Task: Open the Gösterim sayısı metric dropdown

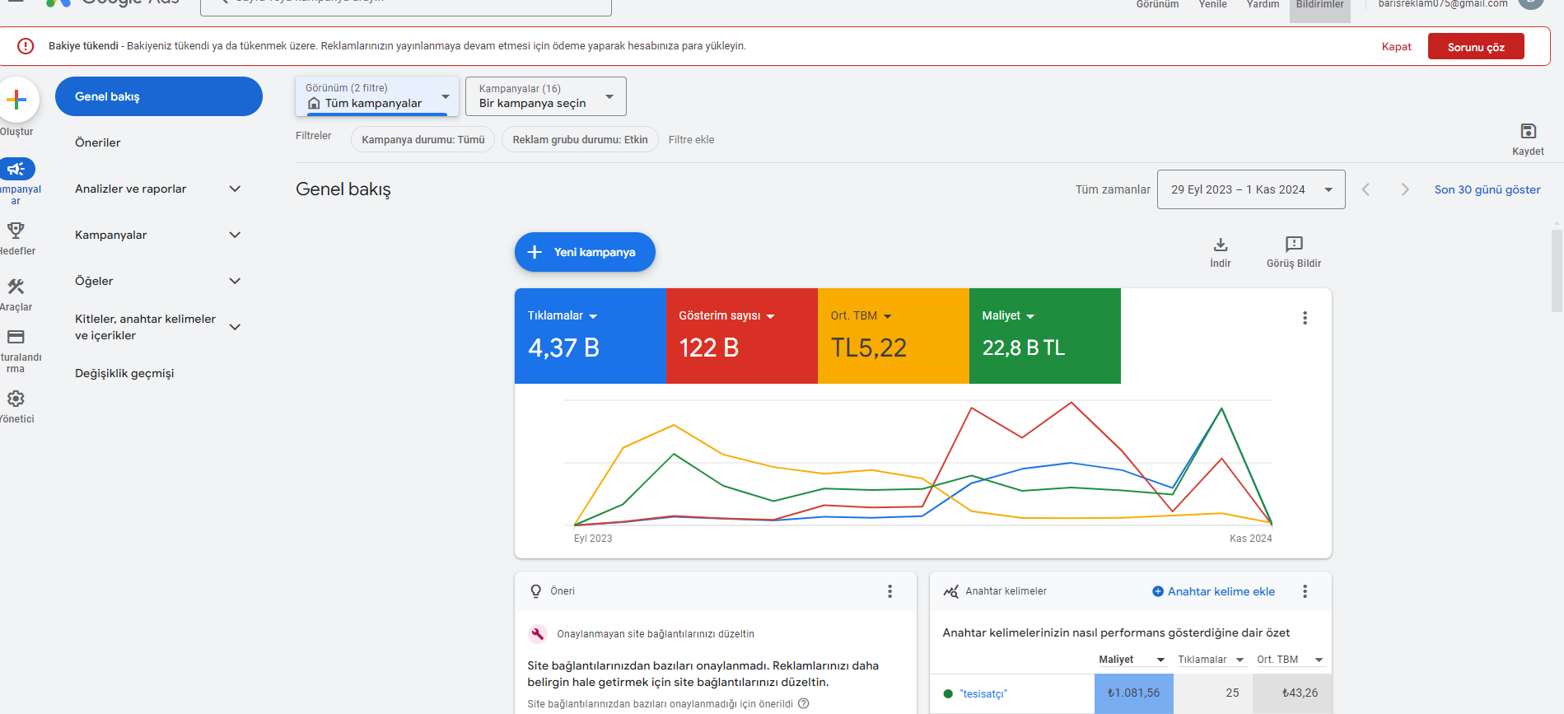Action: point(726,315)
